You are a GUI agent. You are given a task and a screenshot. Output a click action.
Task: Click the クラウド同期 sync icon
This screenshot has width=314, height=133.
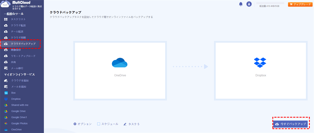coord(6,38)
